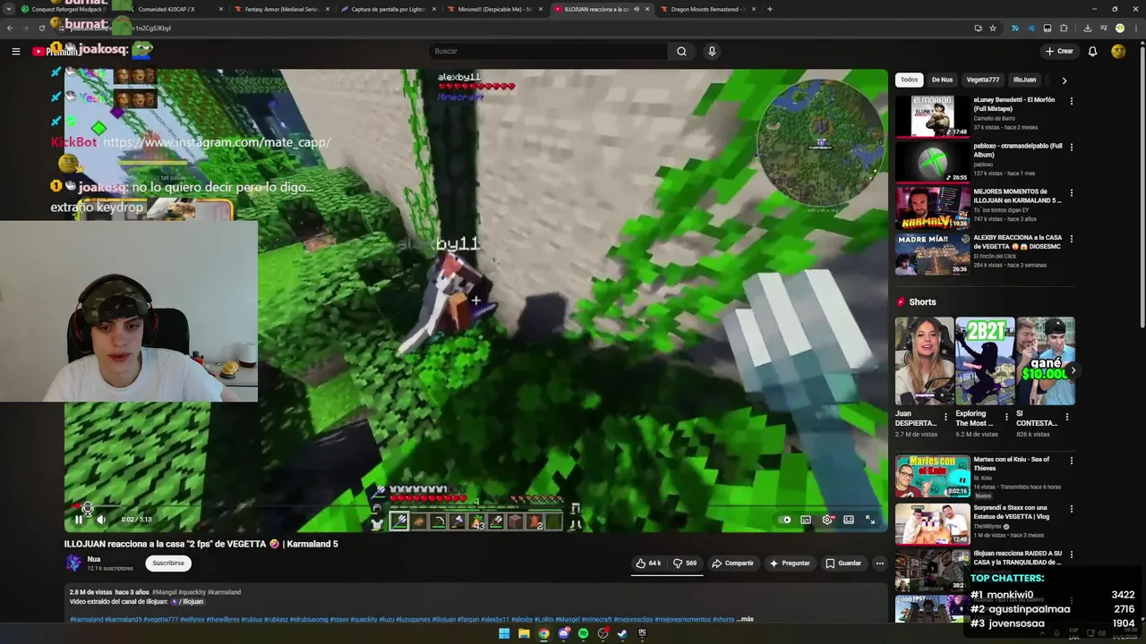Switch to the Dragon Mounts Remastered browser tab
The height and width of the screenshot is (644, 1146).
coord(707,9)
